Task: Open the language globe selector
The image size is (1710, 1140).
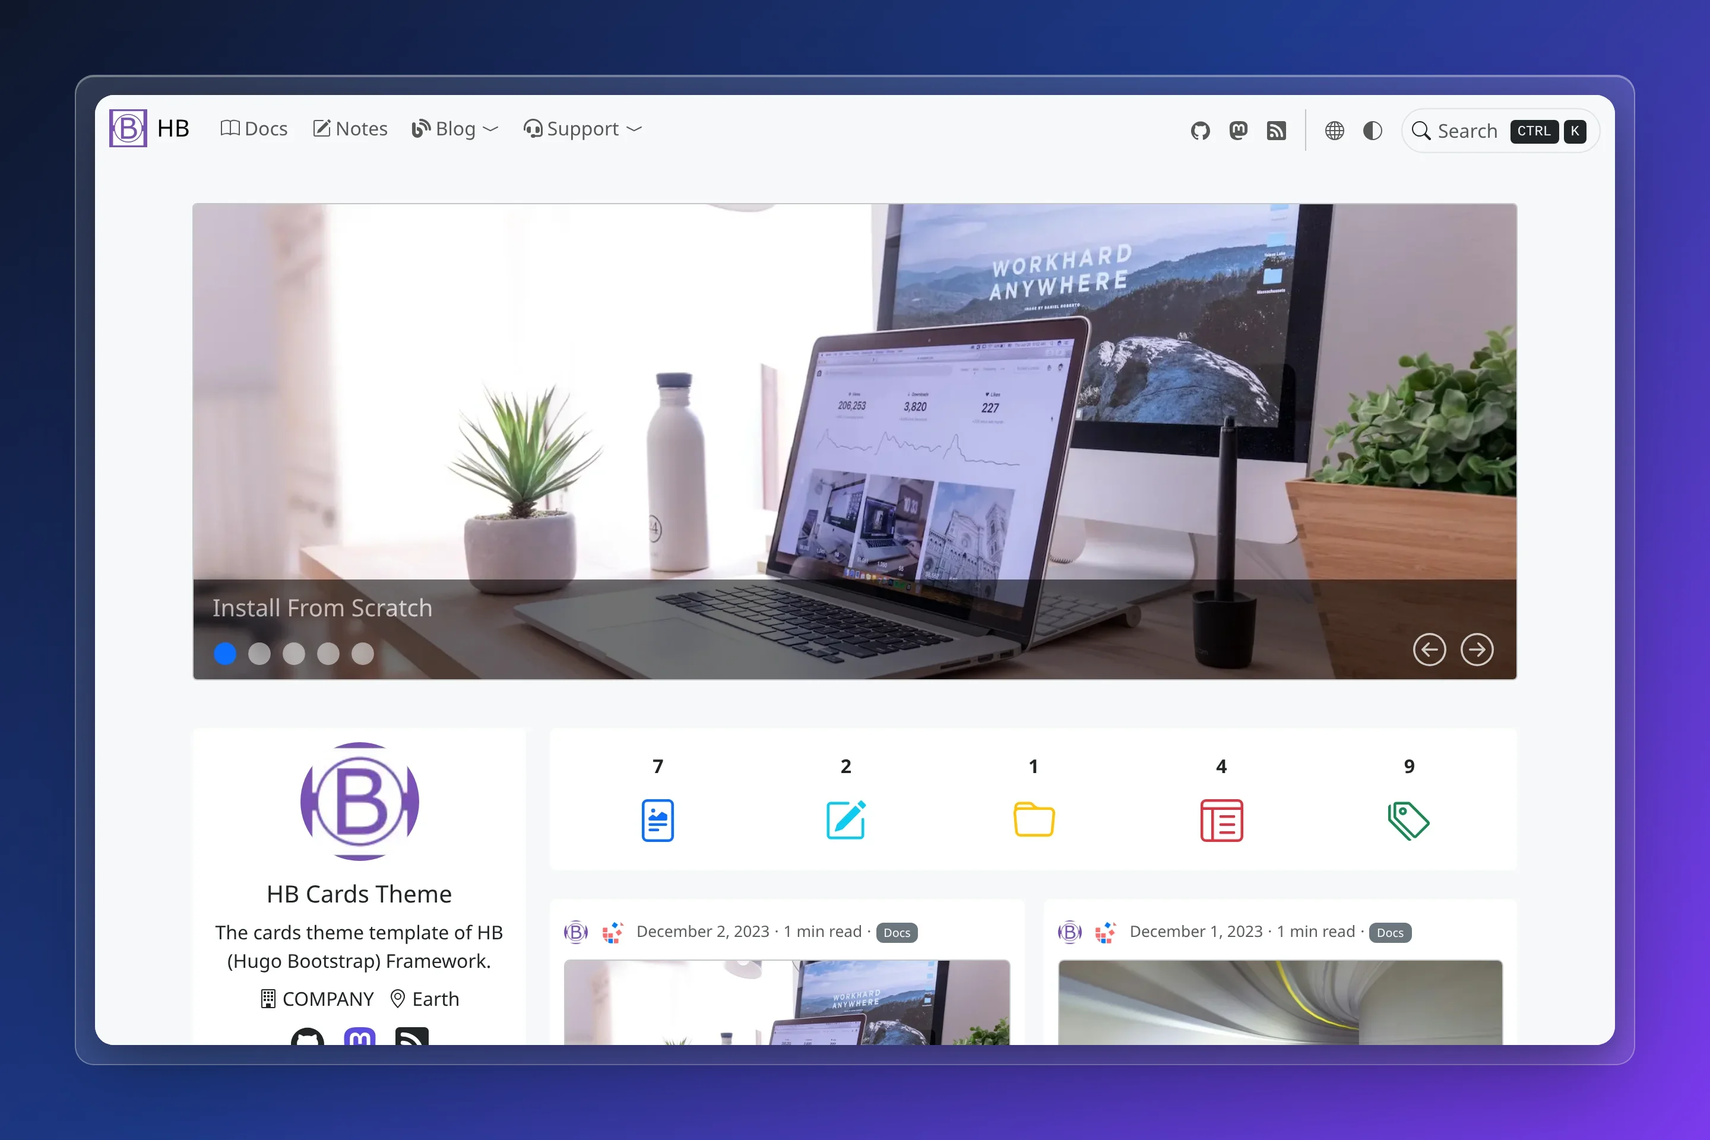Action: point(1334,131)
